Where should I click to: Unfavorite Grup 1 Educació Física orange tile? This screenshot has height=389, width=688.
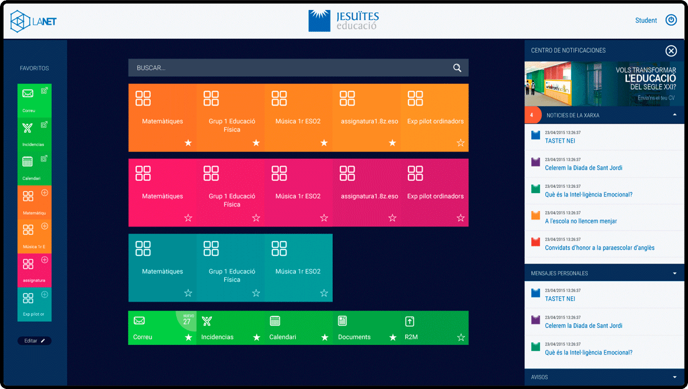(x=256, y=143)
